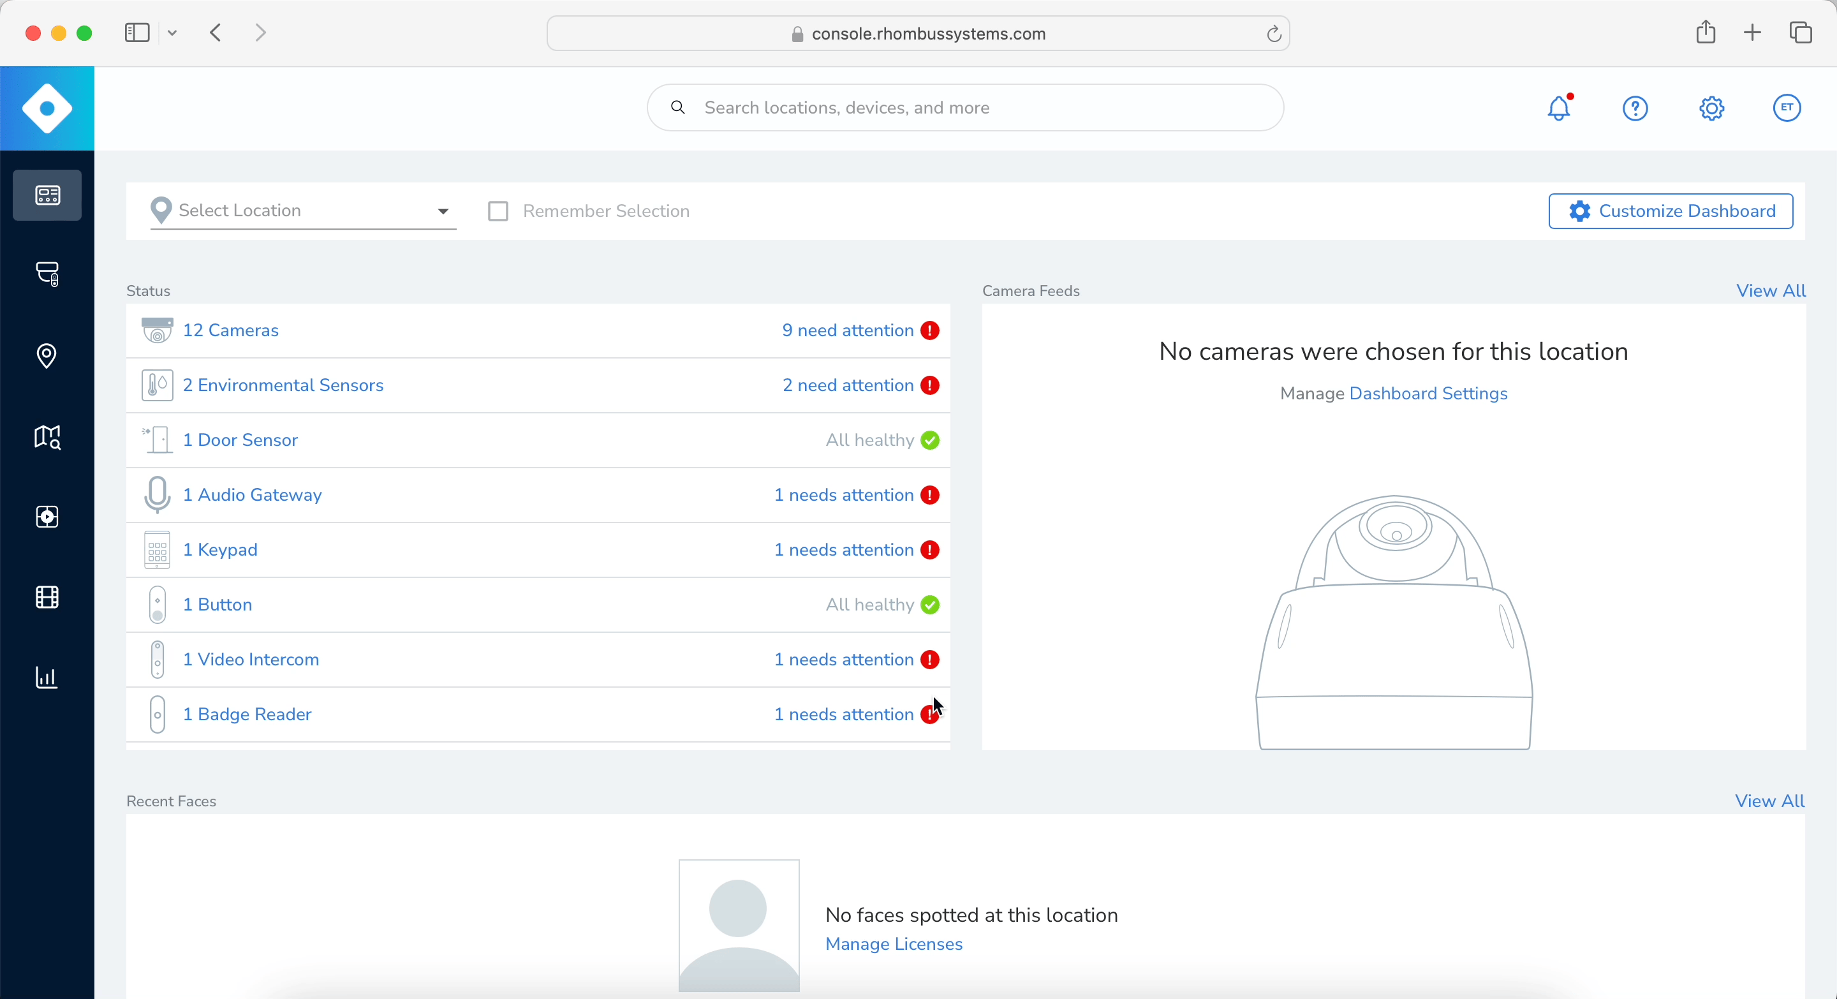Open the 1 Audio Gateway link
Viewport: 1837px width, 999px height.
[253, 495]
